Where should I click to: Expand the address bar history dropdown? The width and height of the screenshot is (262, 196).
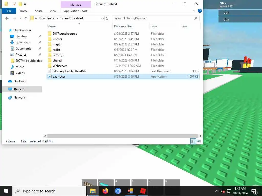click(x=102, y=18)
